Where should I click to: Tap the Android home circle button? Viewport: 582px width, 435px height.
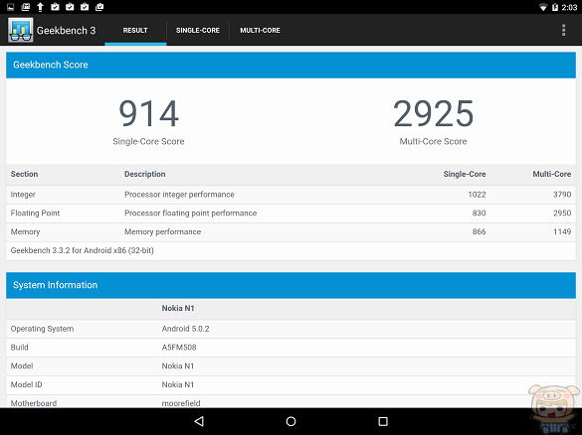(x=291, y=421)
